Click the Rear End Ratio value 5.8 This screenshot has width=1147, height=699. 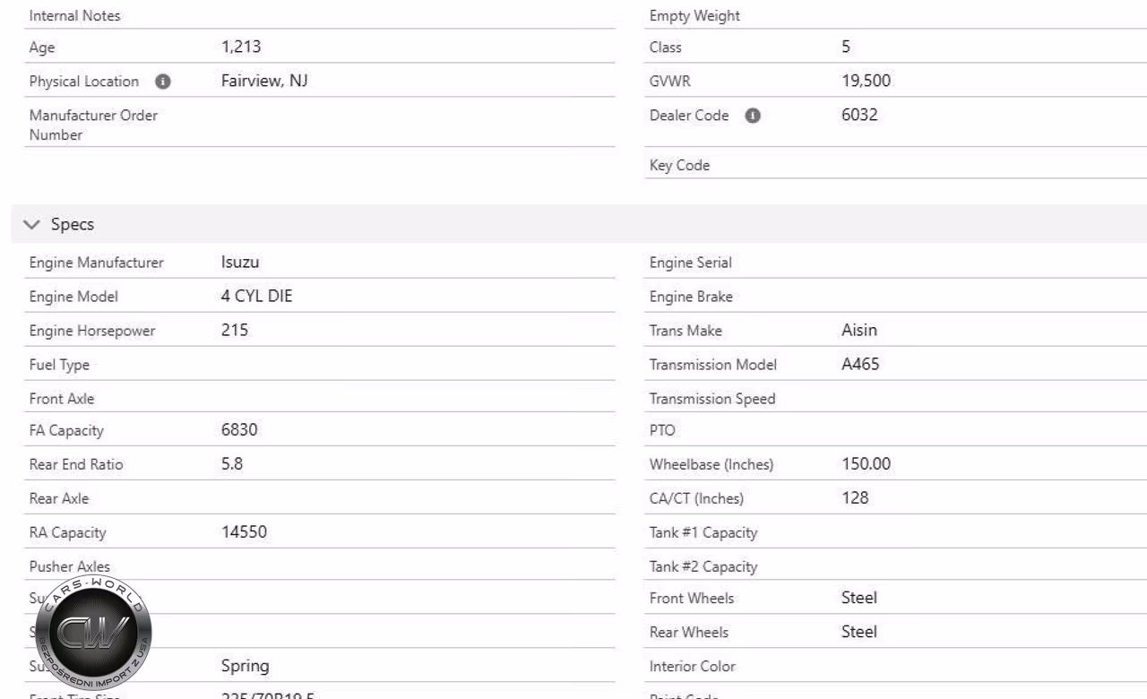click(x=232, y=464)
